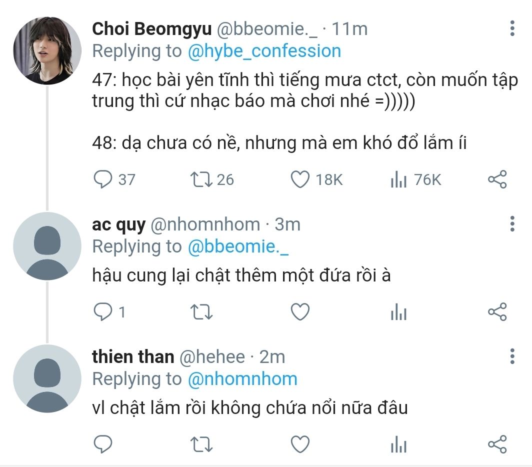Like Choi Beomgyu's tweet
532x467 pixels.
pos(300,179)
